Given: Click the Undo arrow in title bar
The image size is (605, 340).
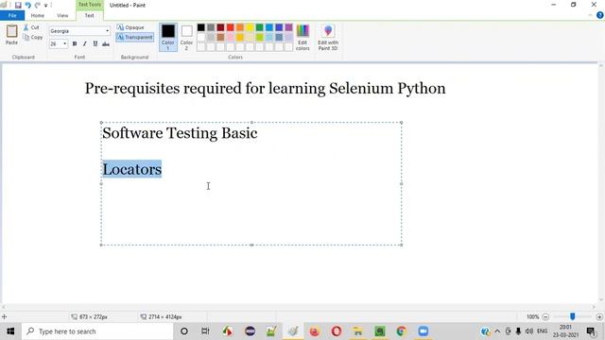Looking at the screenshot, I should (x=27, y=5).
